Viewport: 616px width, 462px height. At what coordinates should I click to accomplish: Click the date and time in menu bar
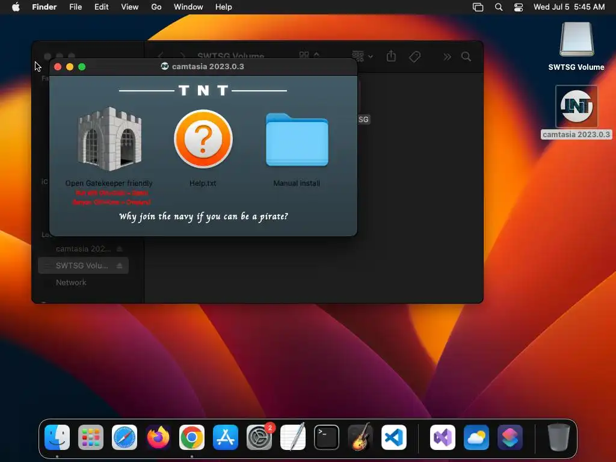click(x=569, y=7)
